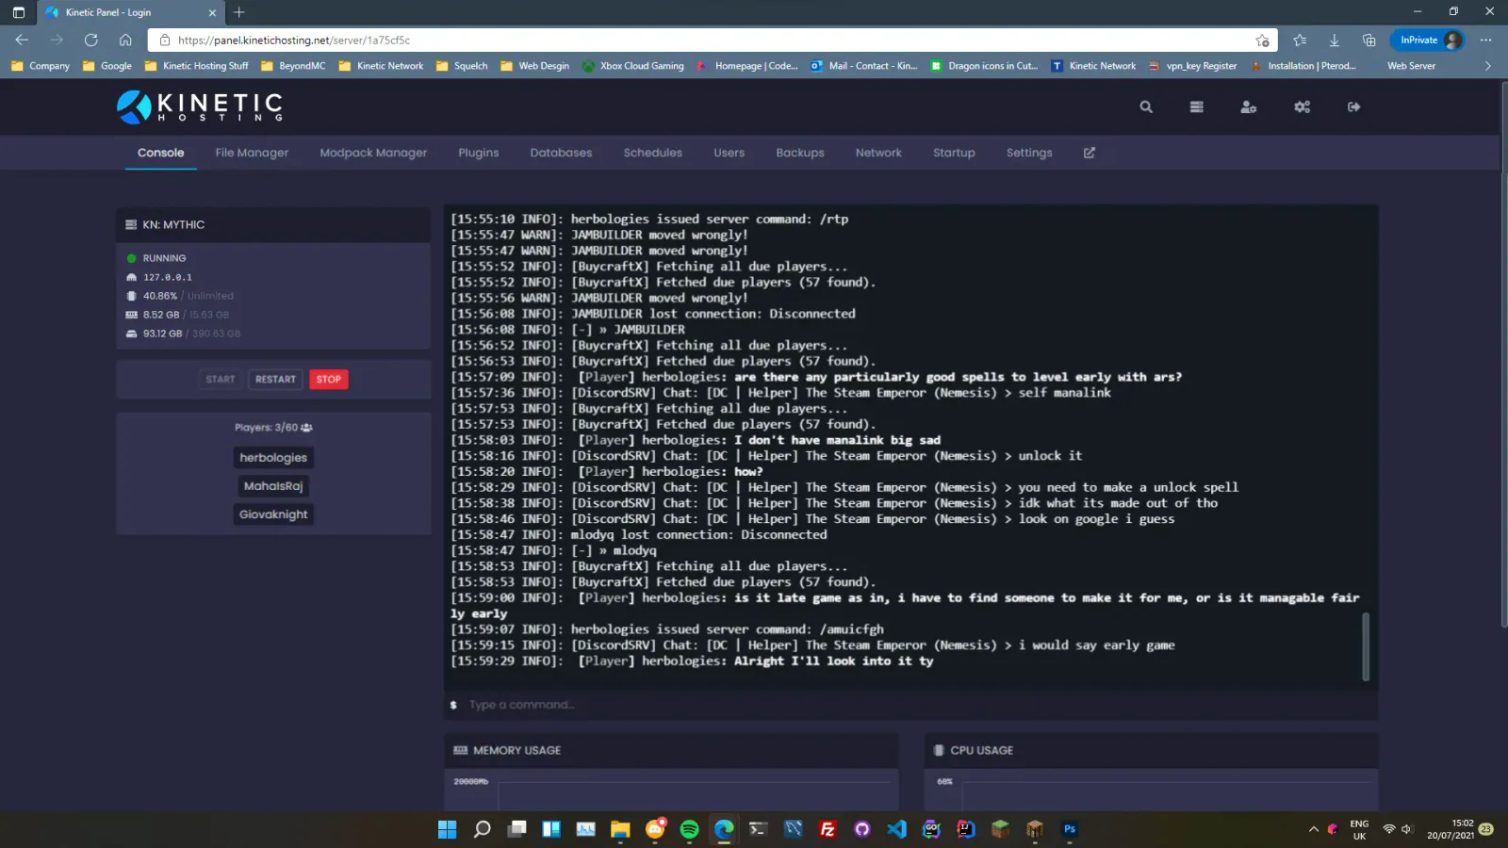
Task: Open the Startup tab
Action: coord(954,153)
